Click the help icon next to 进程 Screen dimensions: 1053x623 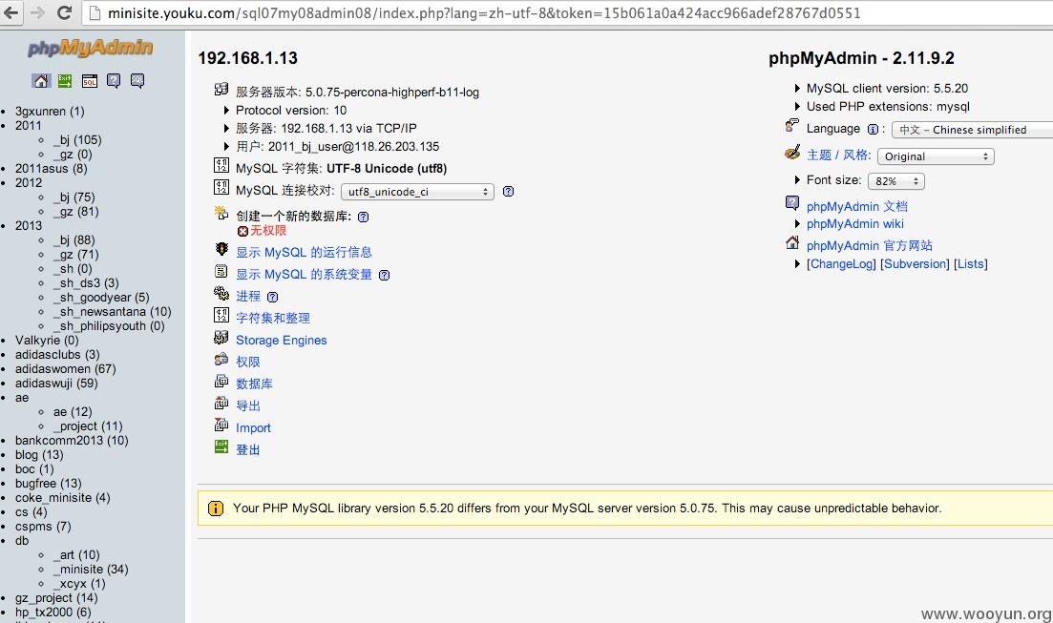point(272,297)
